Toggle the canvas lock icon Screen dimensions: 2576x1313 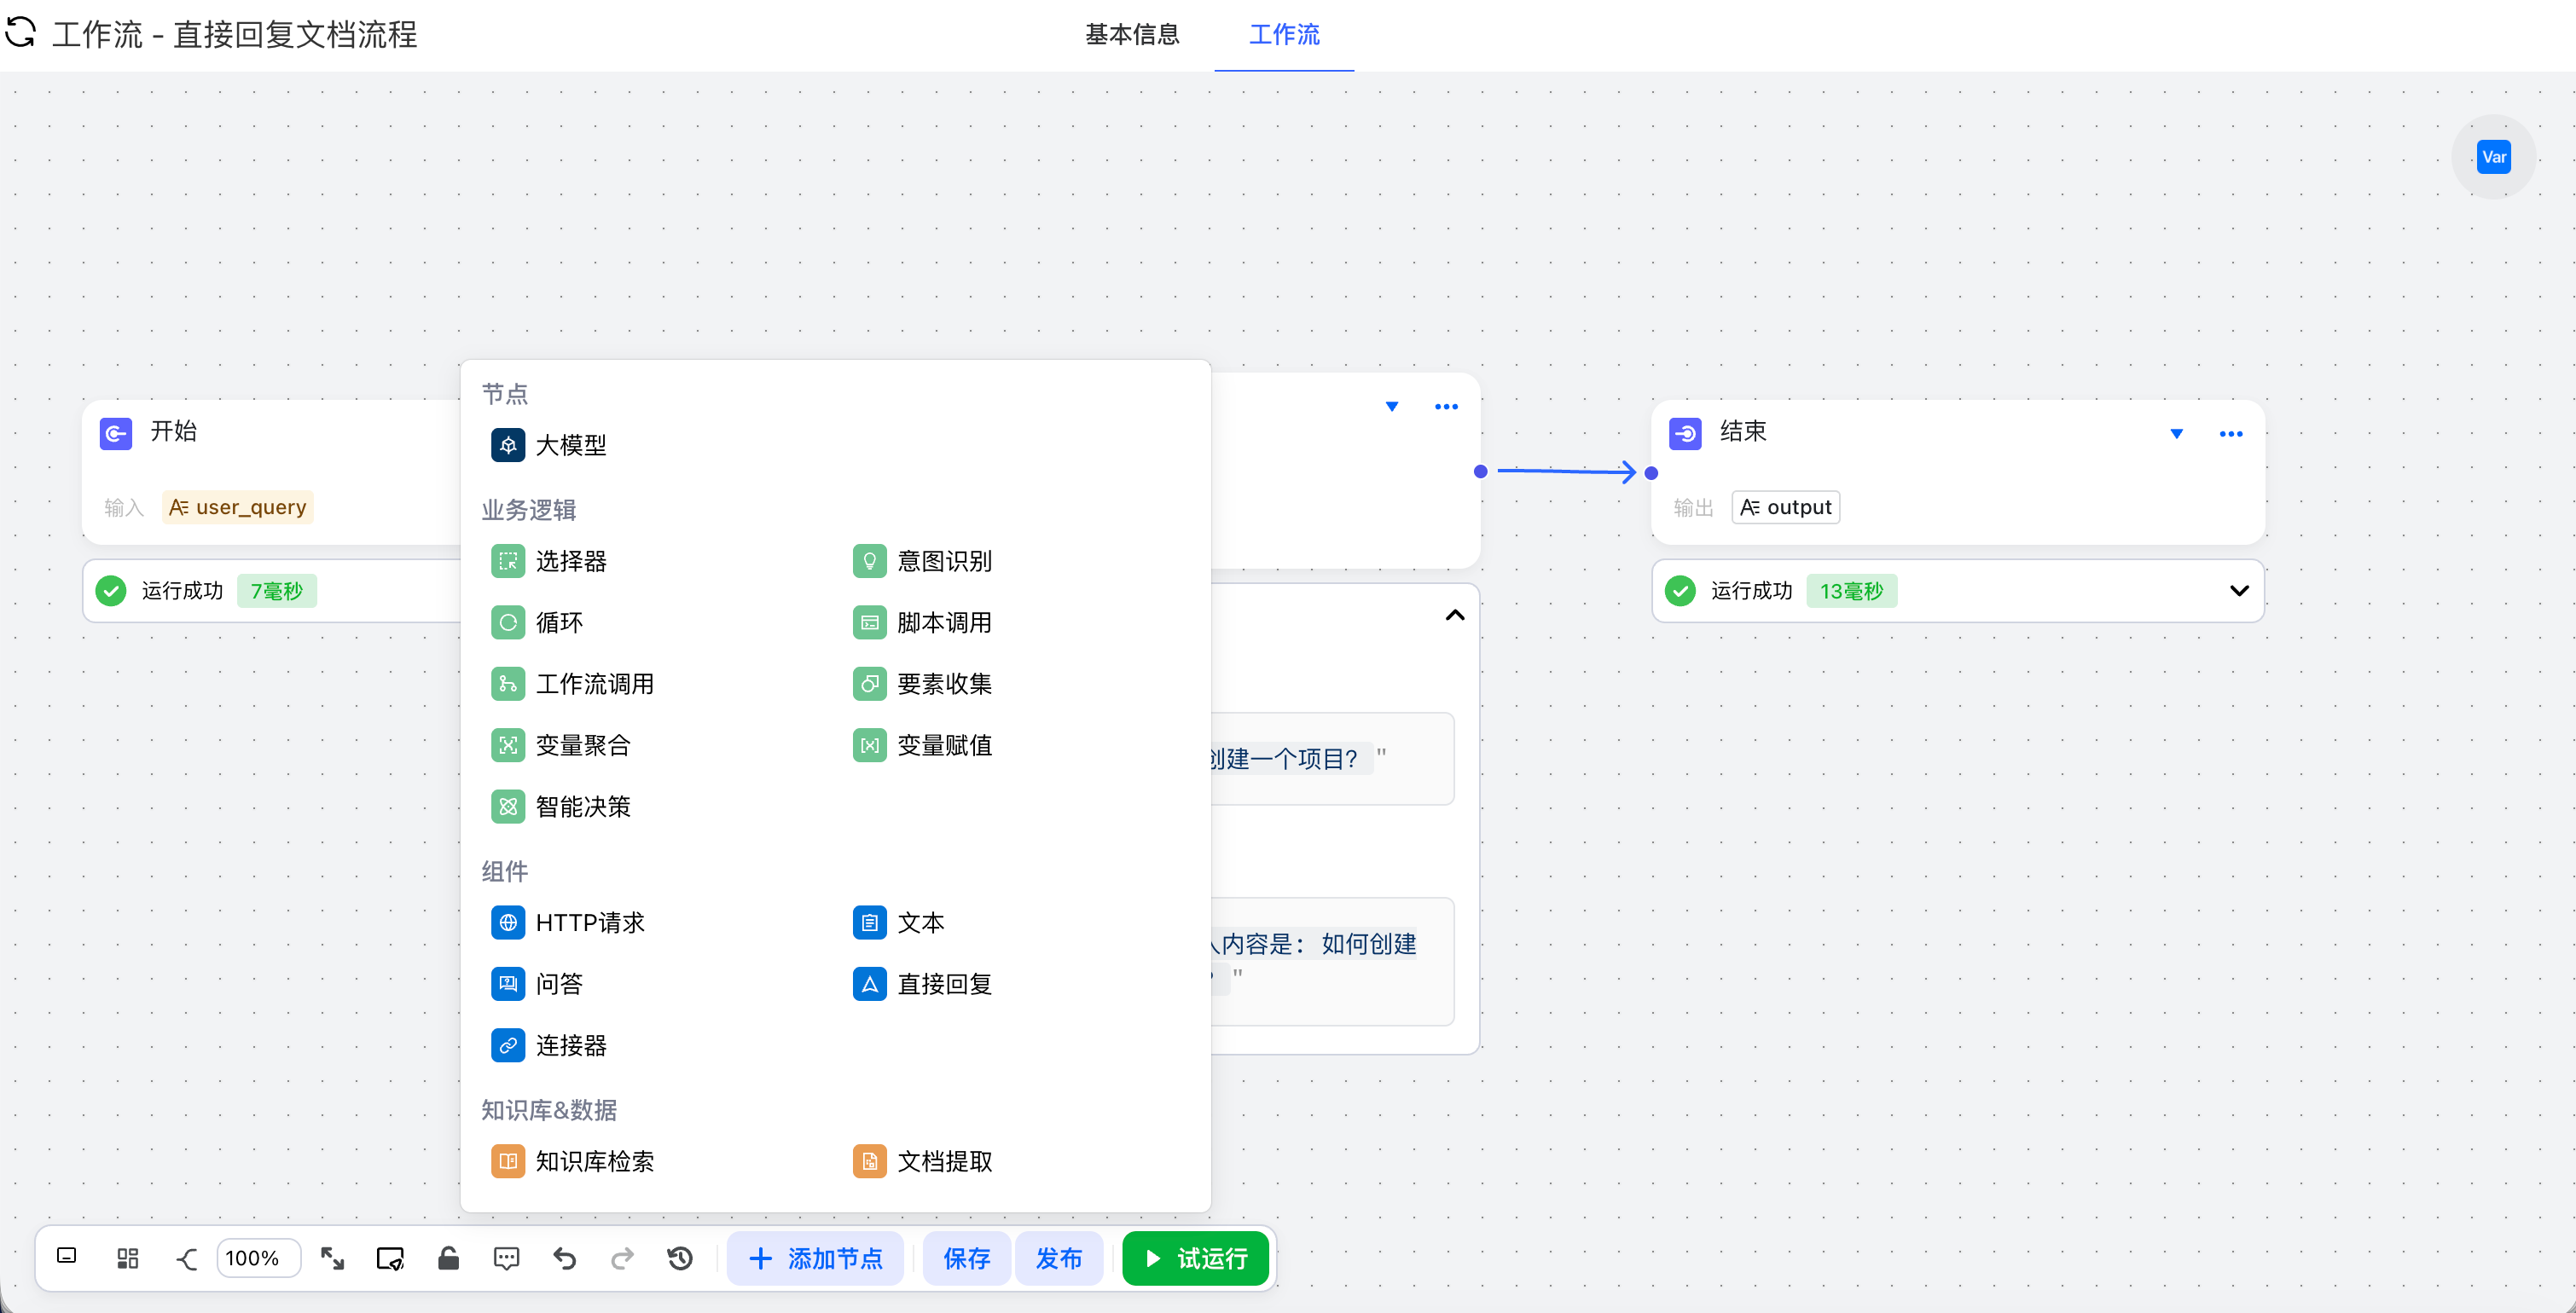(x=448, y=1258)
